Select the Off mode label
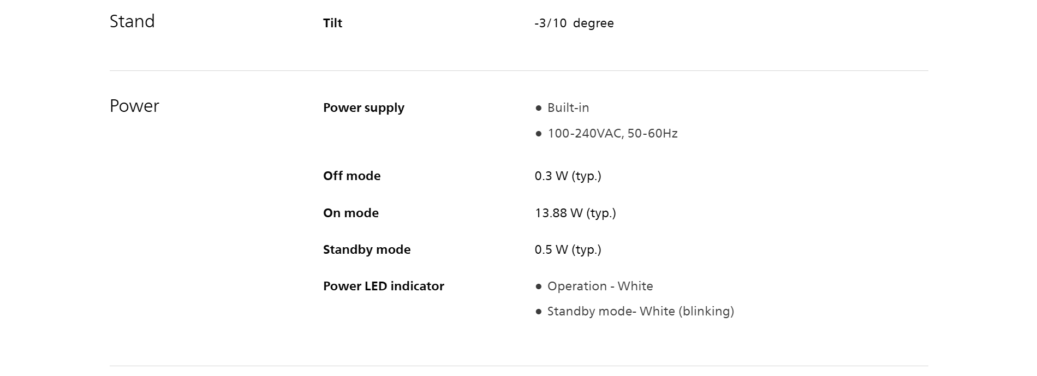Image resolution: width=1037 pixels, height=376 pixels. tap(351, 176)
